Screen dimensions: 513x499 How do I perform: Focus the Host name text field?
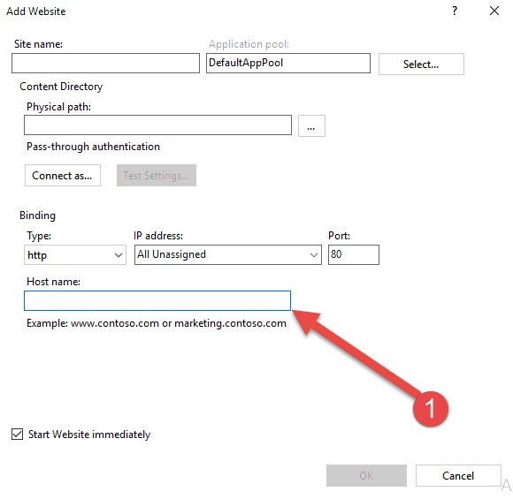(157, 300)
